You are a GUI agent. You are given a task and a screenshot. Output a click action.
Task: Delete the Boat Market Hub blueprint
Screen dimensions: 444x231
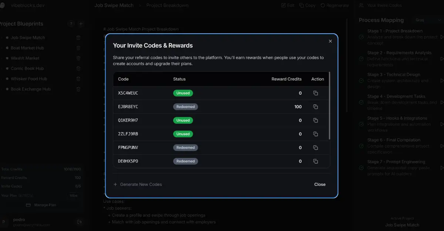78,48
